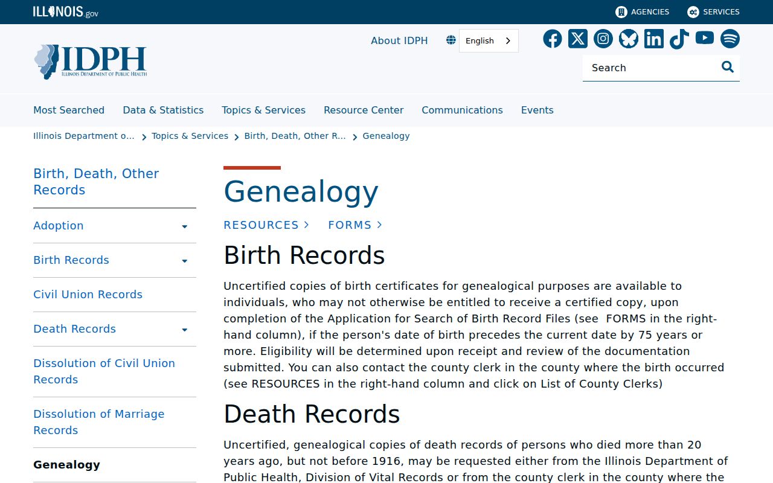Open the Events menu
The width and height of the screenshot is (773, 483).
(x=537, y=110)
